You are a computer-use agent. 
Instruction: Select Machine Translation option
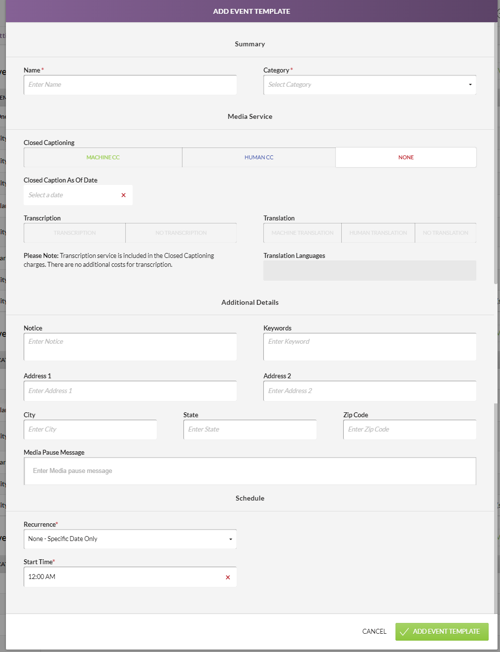pos(302,233)
